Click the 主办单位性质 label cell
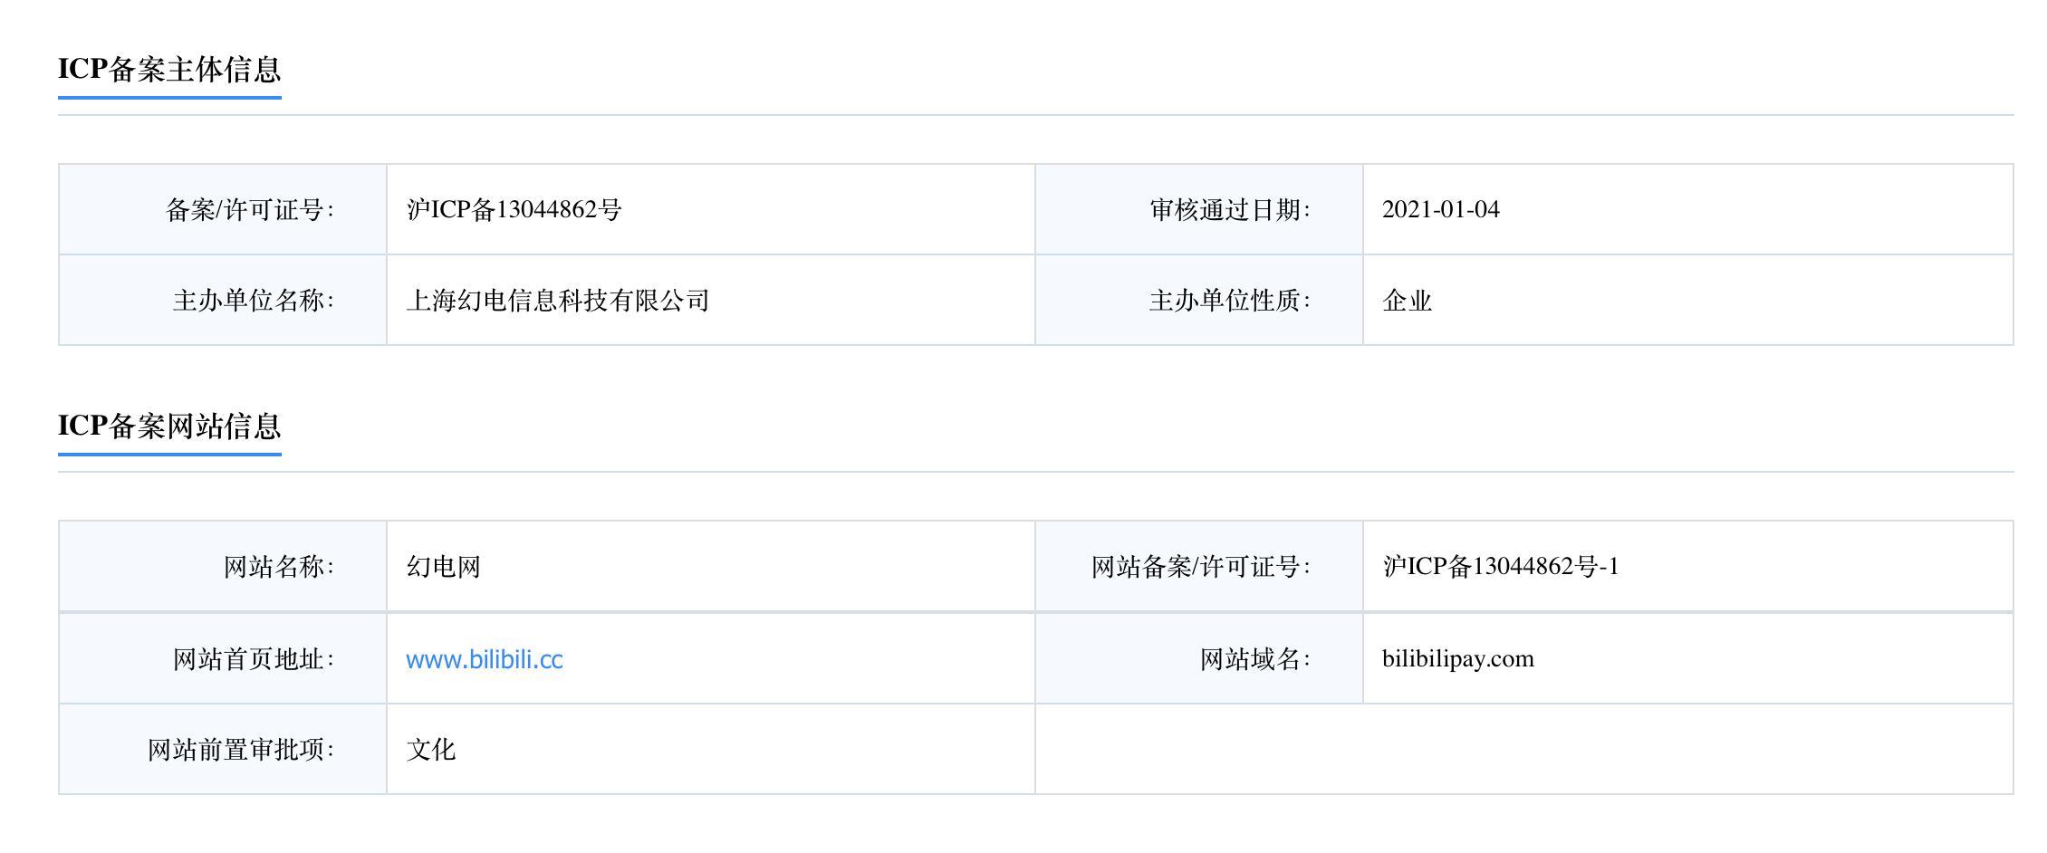Viewport: 2047px width, 853px height. click(1230, 301)
